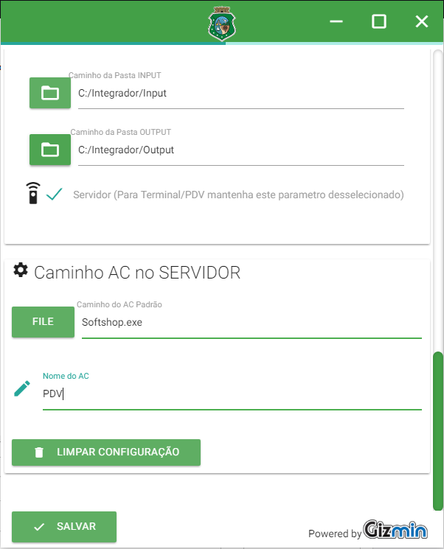Toggle the Servidor checkbox
This screenshot has height=549, width=444.
tap(54, 195)
